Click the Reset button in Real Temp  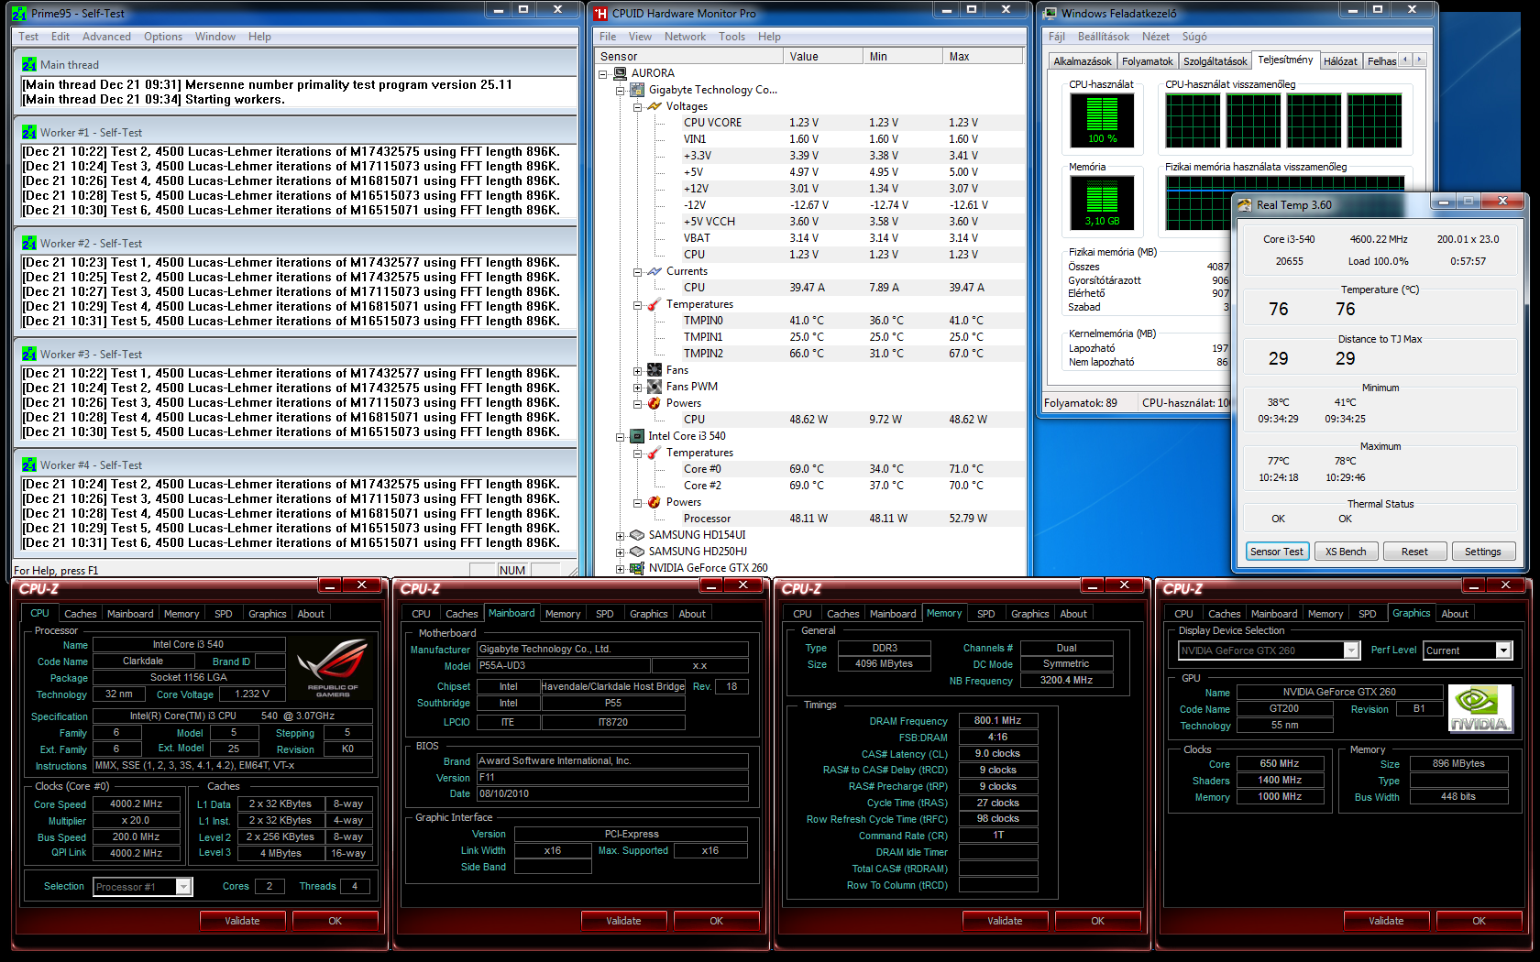point(1414,552)
